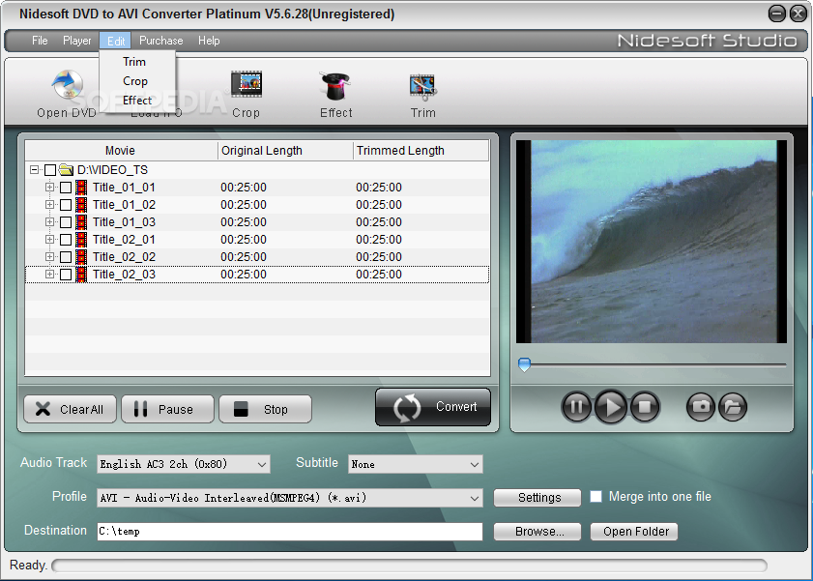This screenshot has width=813, height=581.
Task: Start conversion with the Convert button
Action: 433,407
